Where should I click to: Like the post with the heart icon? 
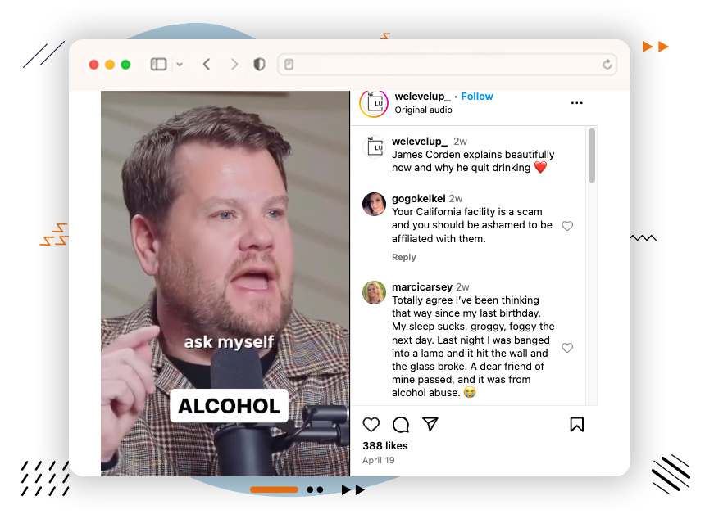(371, 424)
